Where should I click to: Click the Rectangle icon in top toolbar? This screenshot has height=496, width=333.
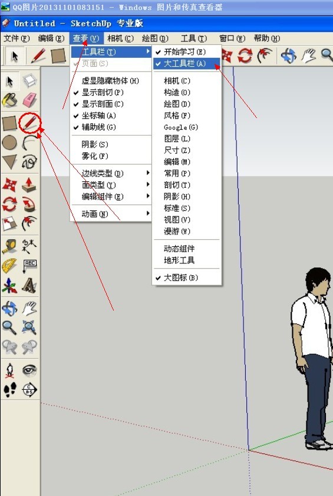click(x=58, y=56)
